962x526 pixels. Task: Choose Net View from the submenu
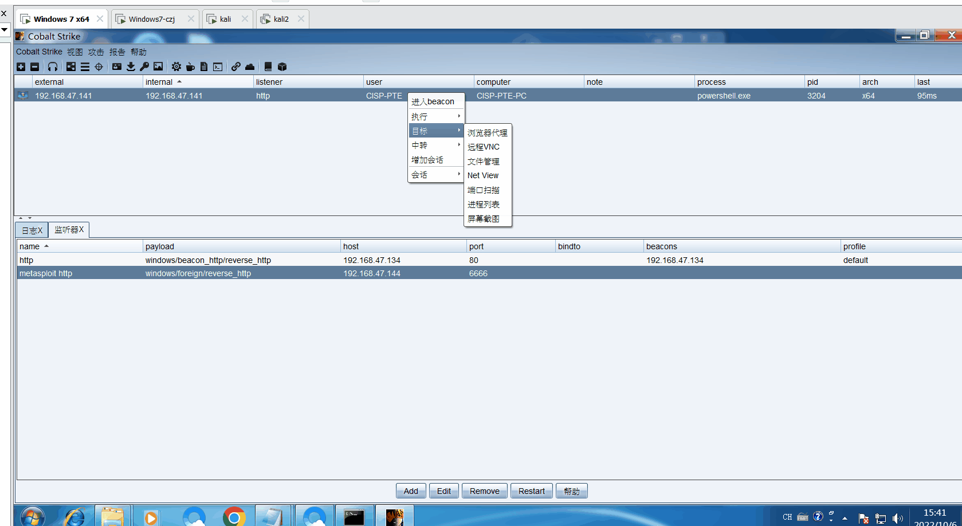[488, 175]
